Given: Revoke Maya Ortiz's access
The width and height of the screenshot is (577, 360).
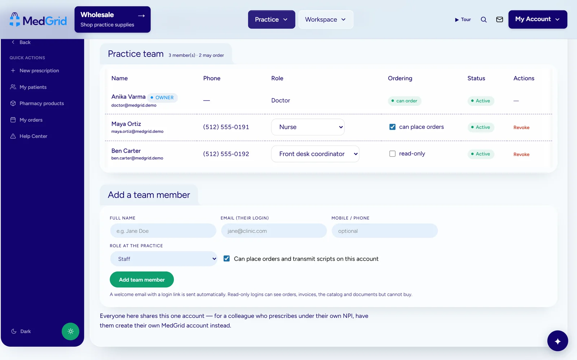Looking at the screenshot, I should (x=521, y=127).
